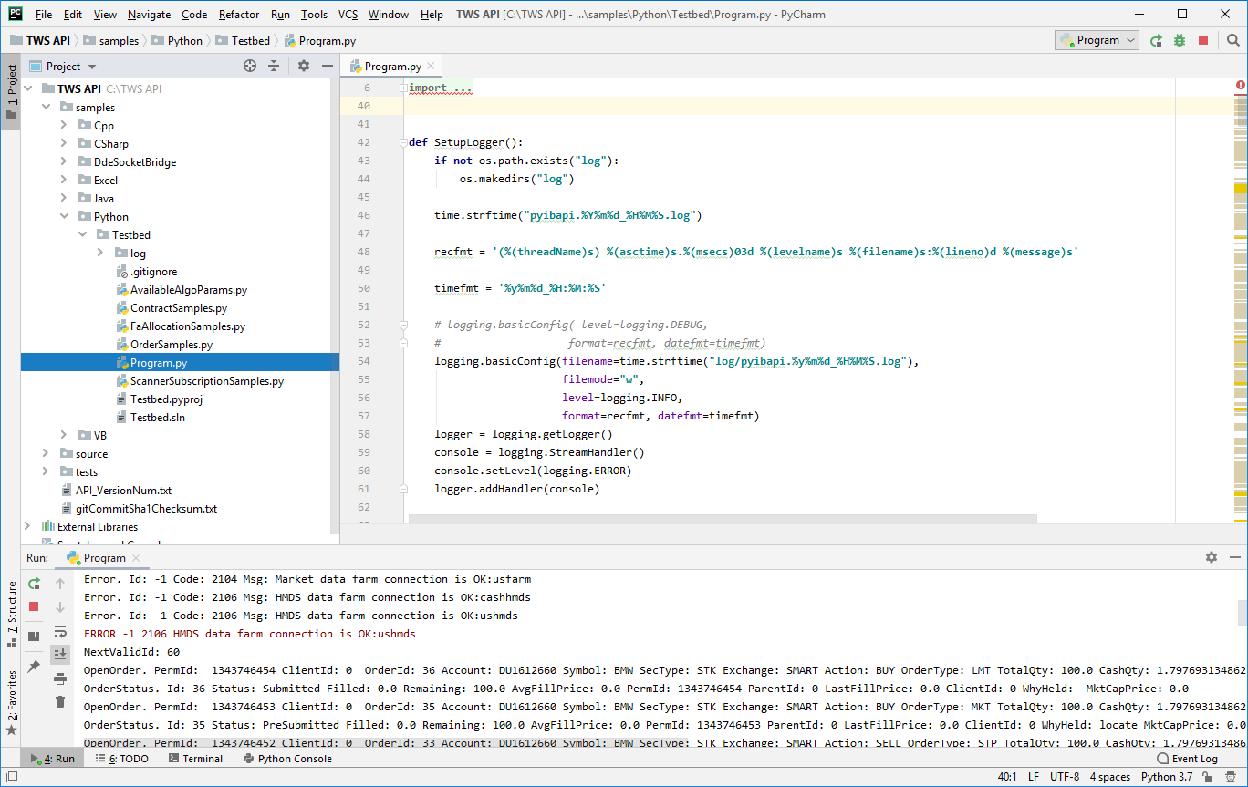1248x787 pixels.
Task: Print the Run console output
Action: 60,678
